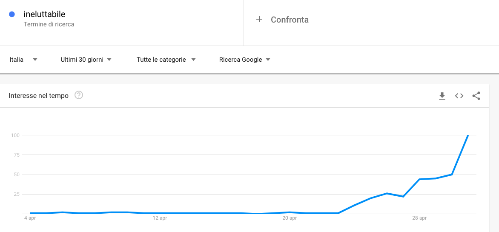Click the blue dot beside ineluttabile
The height and width of the screenshot is (232, 499).
pos(12,14)
